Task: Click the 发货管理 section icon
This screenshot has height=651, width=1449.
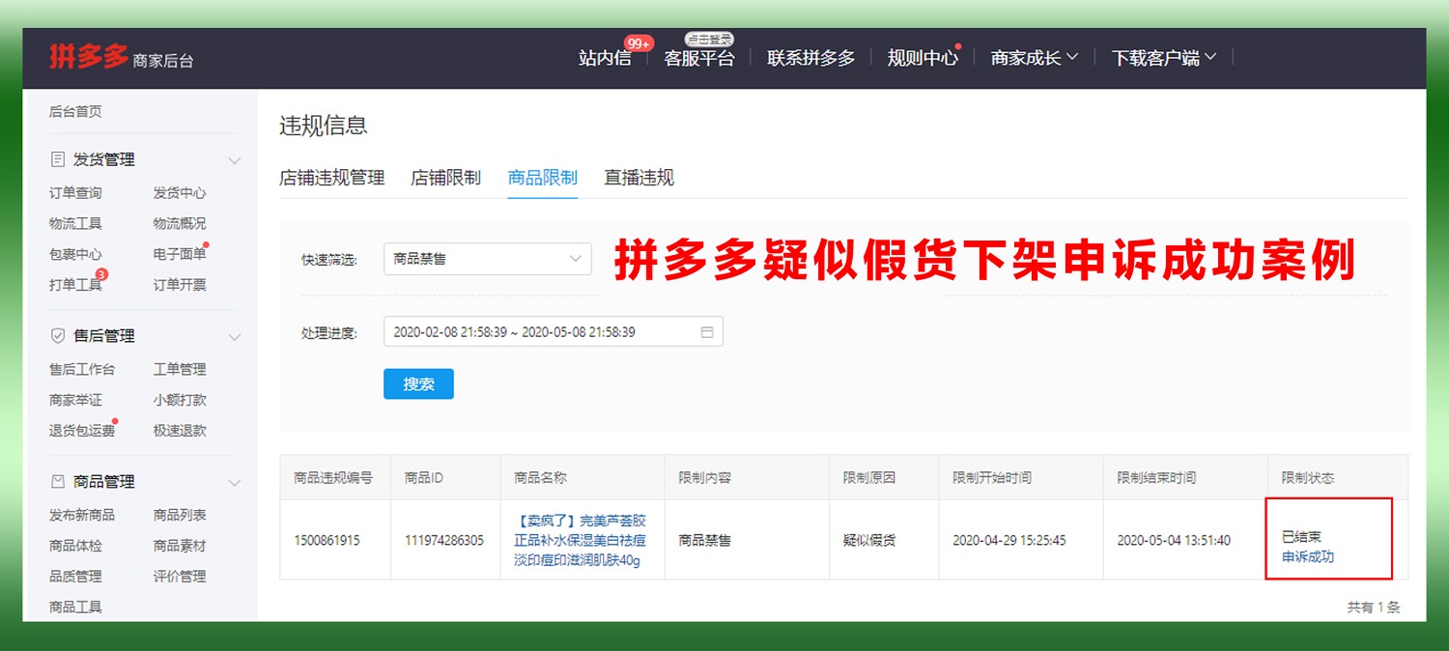Action: tap(58, 159)
